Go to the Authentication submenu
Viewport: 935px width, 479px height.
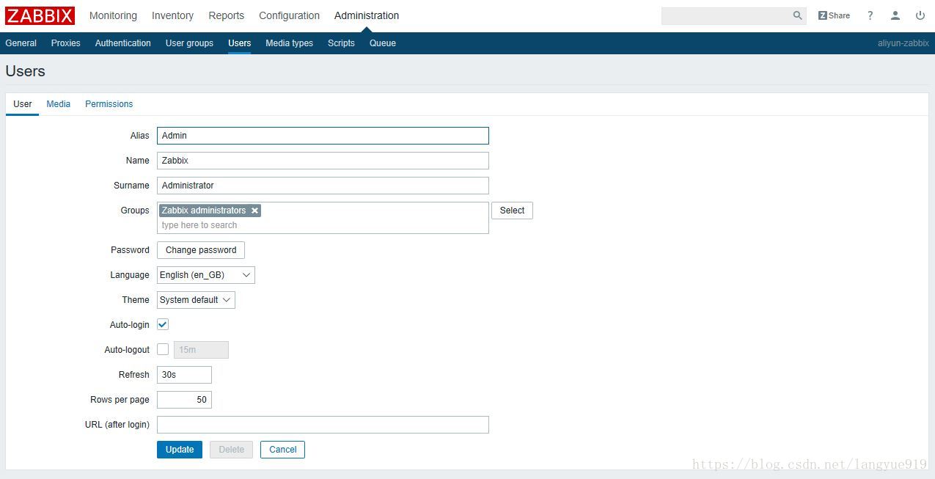point(122,43)
